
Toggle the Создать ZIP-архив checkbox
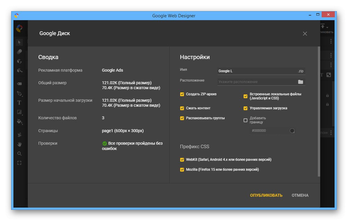182,94
